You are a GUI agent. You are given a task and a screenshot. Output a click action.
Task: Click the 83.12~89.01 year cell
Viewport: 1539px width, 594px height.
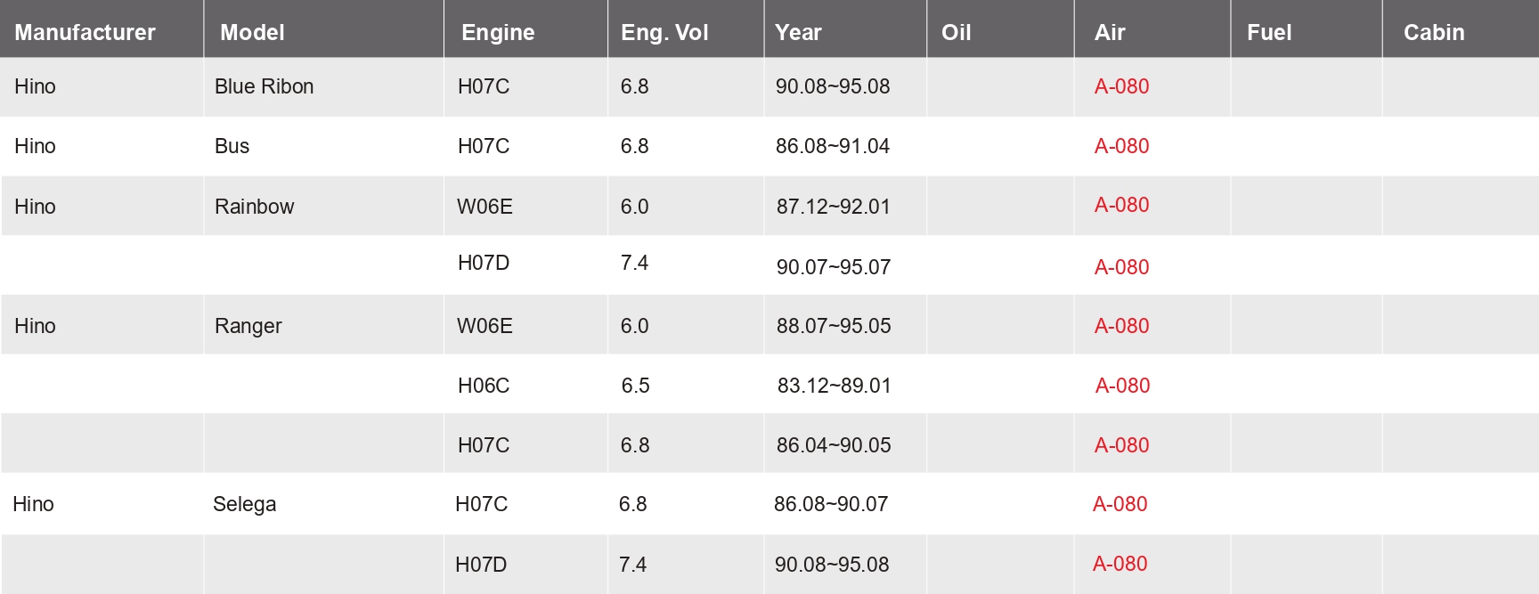834,386
